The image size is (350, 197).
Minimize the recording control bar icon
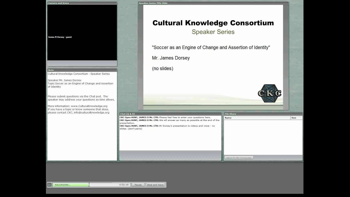tap(49, 185)
